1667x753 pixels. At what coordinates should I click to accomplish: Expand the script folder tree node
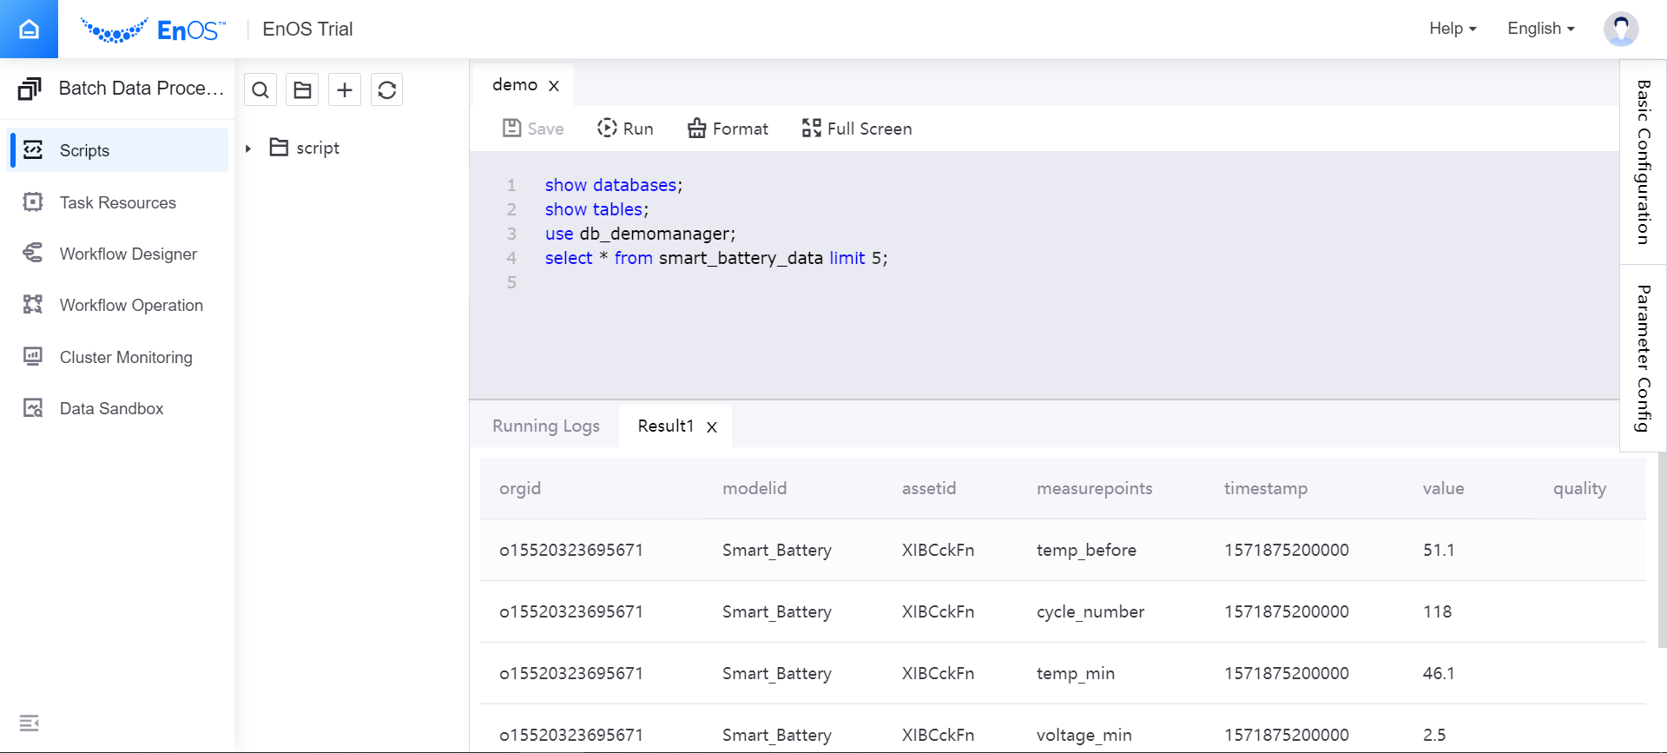[x=248, y=149]
